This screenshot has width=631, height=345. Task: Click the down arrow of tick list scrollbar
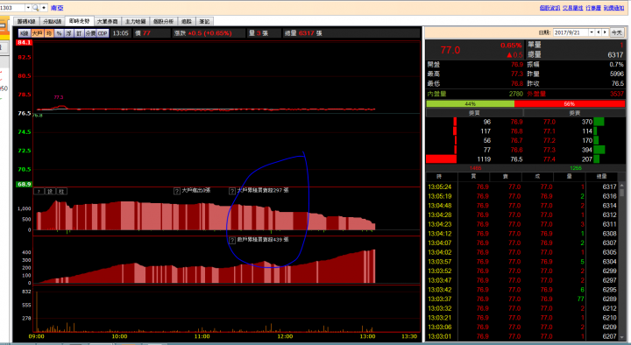coord(621,337)
